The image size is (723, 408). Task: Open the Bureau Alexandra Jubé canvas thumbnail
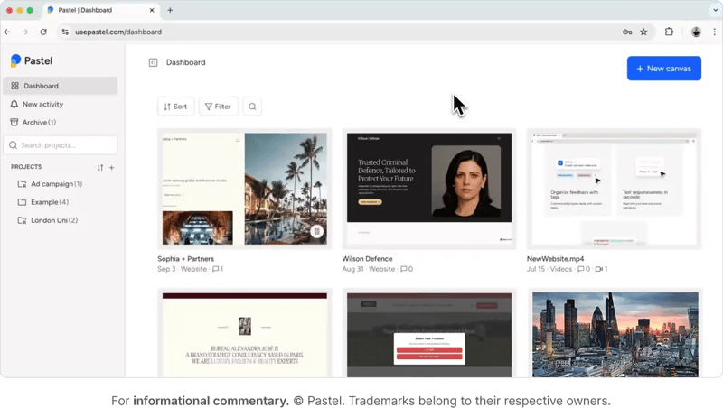244,333
